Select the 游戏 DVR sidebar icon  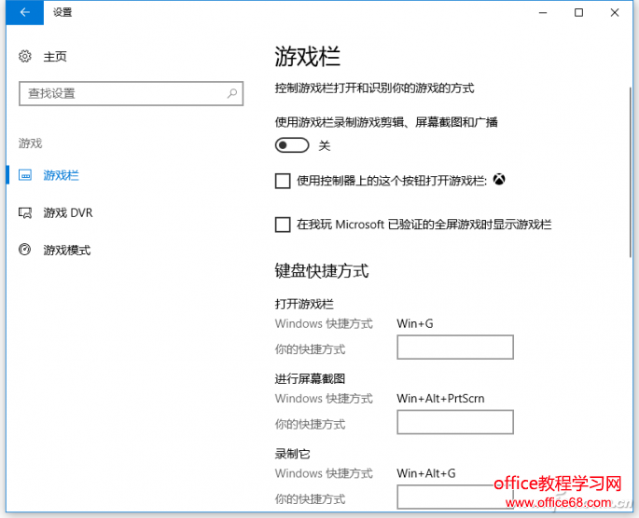(x=25, y=212)
